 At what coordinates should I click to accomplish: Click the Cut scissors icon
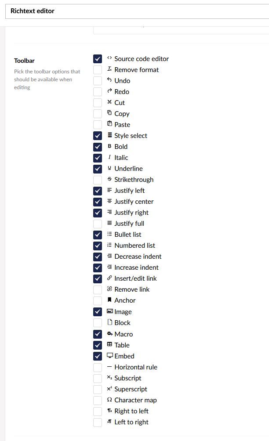click(109, 102)
